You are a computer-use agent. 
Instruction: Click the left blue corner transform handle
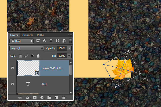tap(104, 64)
